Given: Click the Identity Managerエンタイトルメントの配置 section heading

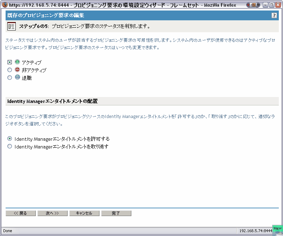Looking at the screenshot, I should [53, 101].
